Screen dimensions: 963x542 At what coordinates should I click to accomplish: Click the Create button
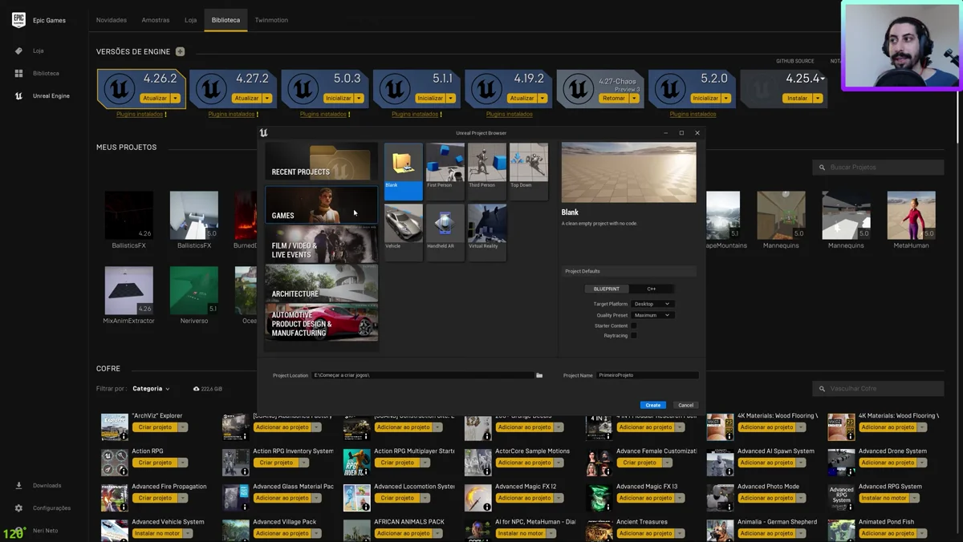point(652,405)
